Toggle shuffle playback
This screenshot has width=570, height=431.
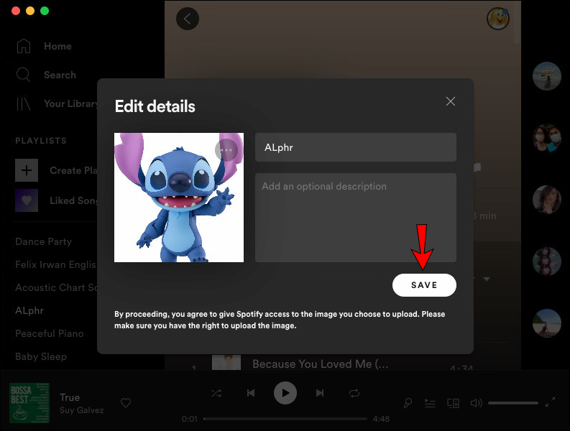tap(216, 393)
